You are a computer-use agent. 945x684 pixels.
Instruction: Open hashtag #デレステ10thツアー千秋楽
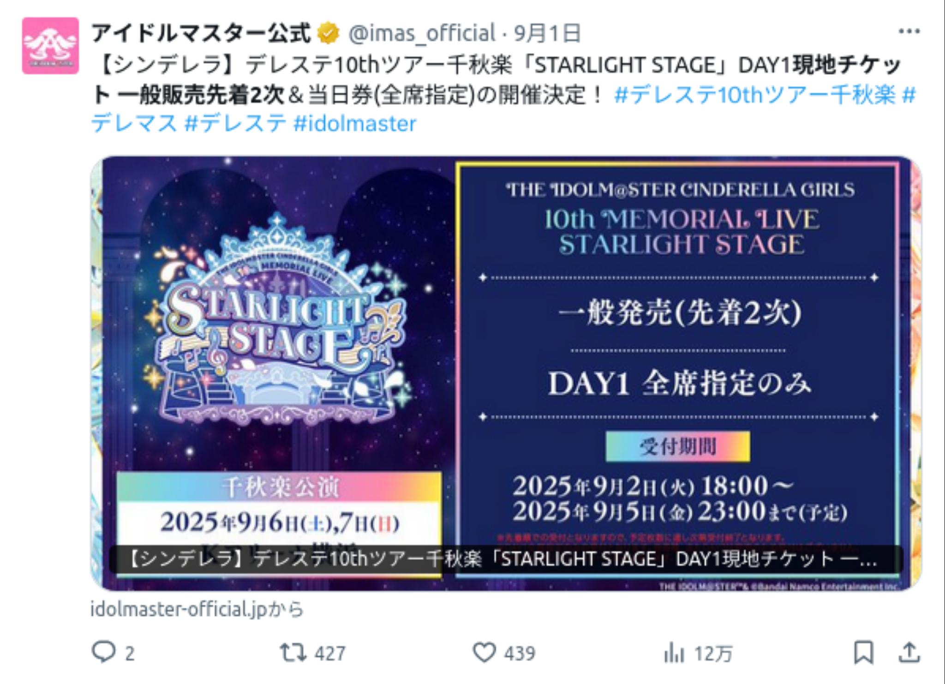[x=755, y=96]
